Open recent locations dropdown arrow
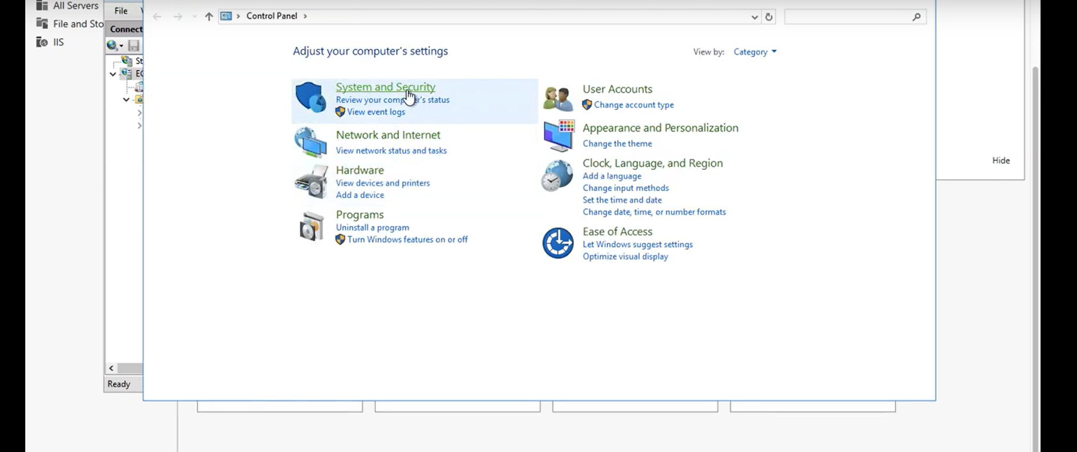The height and width of the screenshot is (452, 1077). [194, 16]
